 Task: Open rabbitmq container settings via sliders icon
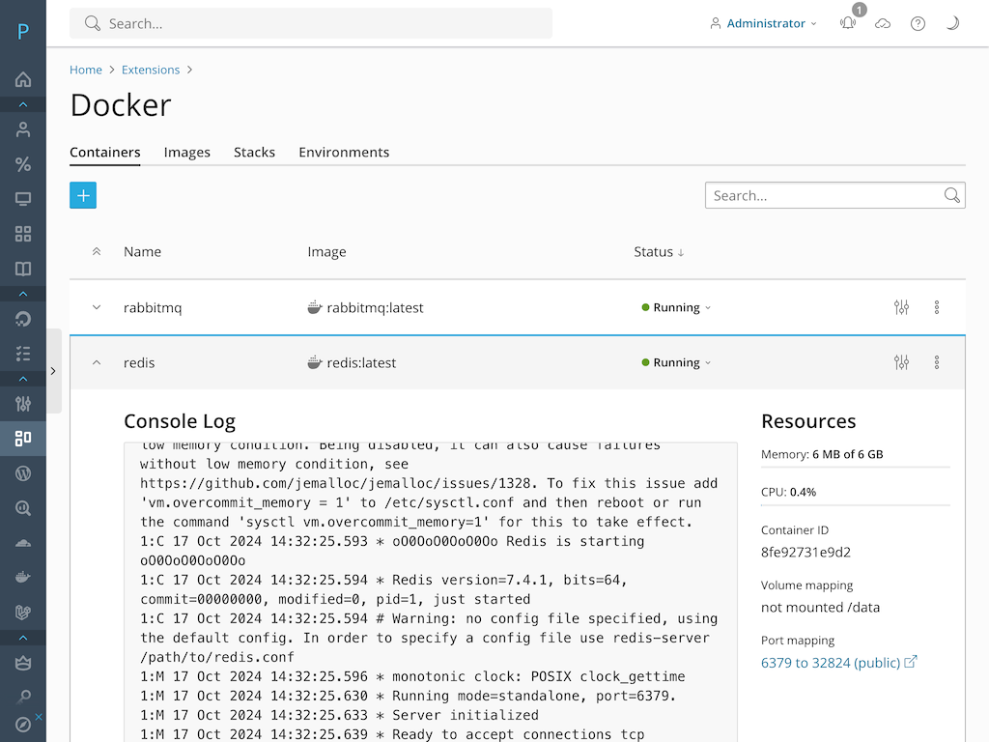tap(901, 306)
